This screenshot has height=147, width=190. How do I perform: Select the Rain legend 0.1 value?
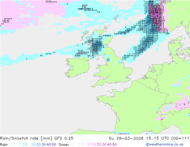13,145
